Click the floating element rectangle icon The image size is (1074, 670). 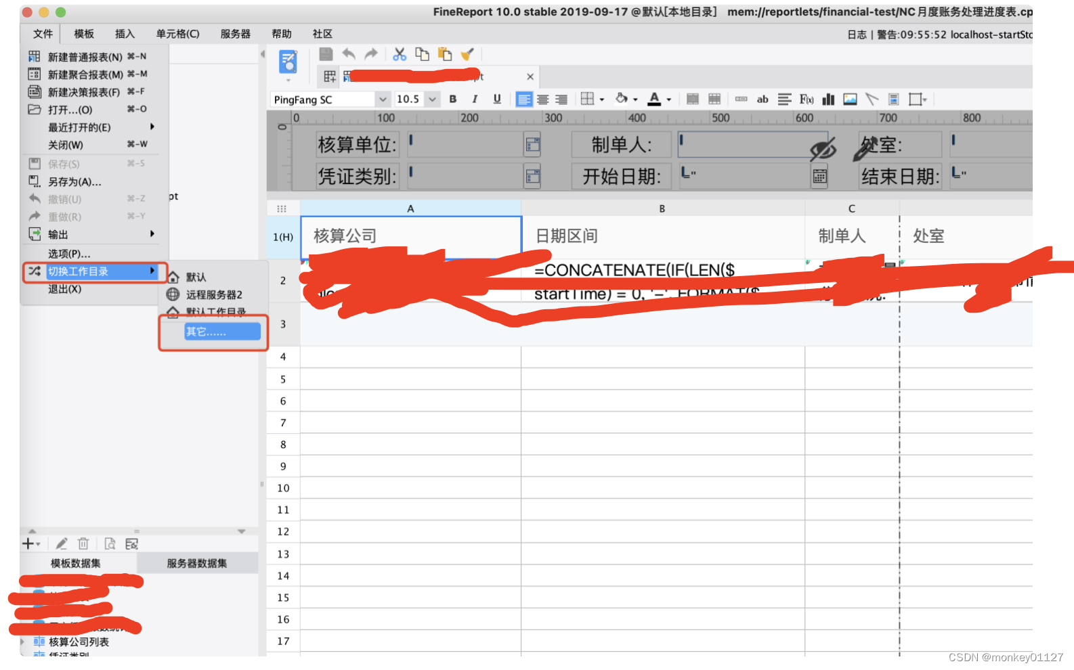(916, 99)
